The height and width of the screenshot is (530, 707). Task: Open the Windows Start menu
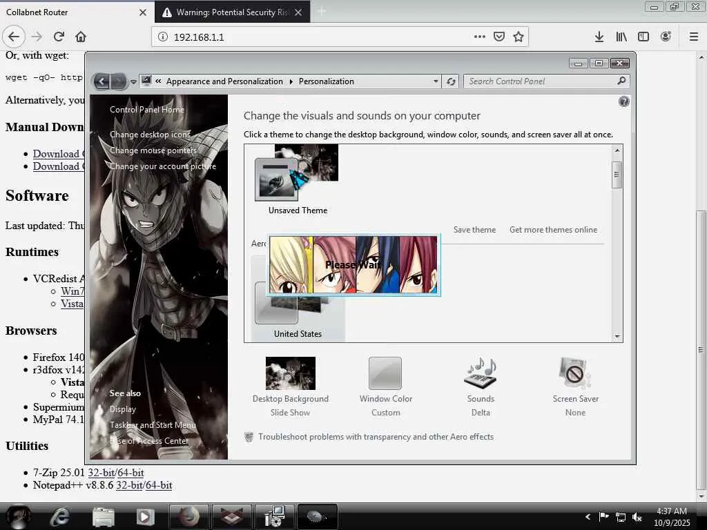click(x=18, y=516)
